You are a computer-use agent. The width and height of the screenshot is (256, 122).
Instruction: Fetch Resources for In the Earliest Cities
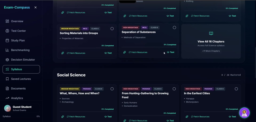point(200,117)
